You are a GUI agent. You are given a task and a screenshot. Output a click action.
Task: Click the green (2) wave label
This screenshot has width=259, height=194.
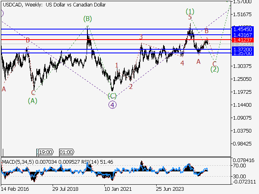tap(215, 69)
